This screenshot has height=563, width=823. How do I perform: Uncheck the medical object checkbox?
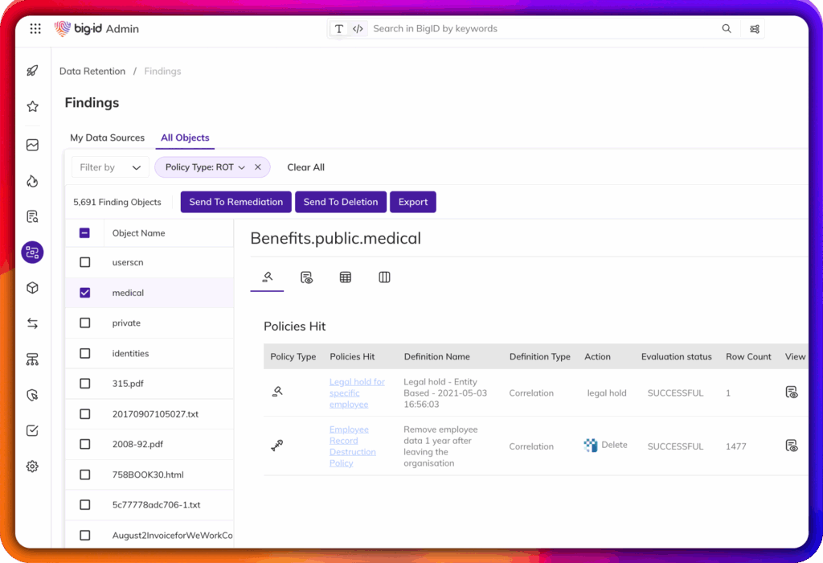tap(85, 293)
